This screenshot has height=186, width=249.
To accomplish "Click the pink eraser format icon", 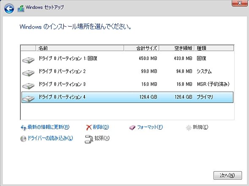I will (x=132, y=127).
